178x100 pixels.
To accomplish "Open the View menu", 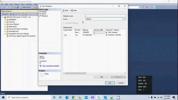I will pyautogui.click(x=11, y=4).
